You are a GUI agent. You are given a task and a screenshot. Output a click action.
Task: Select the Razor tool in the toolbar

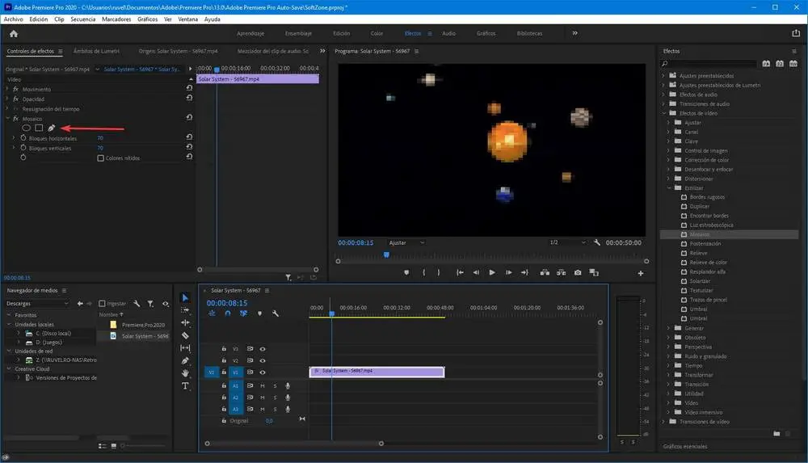[x=185, y=335]
